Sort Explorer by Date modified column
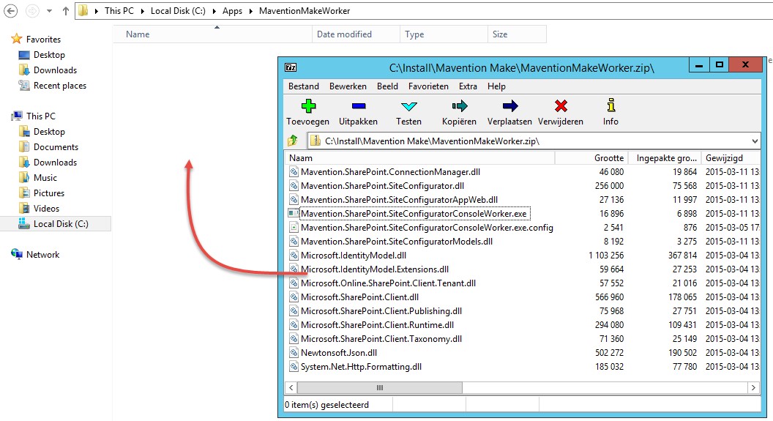773x421 pixels. point(344,34)
